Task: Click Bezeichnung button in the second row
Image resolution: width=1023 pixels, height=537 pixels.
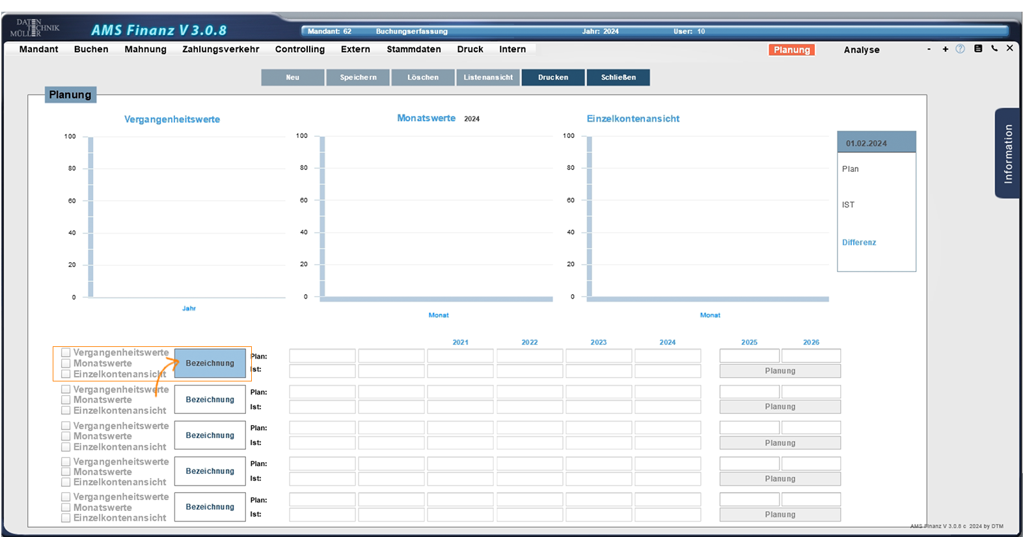Action: (x=210, y=400)
